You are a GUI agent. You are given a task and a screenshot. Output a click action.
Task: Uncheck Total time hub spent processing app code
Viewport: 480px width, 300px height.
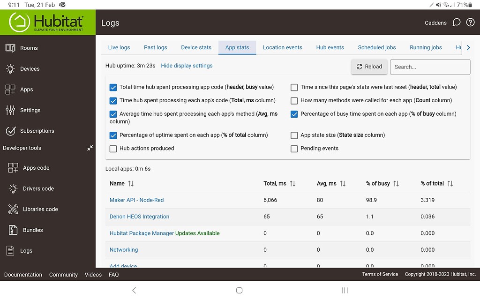(113, 87)
